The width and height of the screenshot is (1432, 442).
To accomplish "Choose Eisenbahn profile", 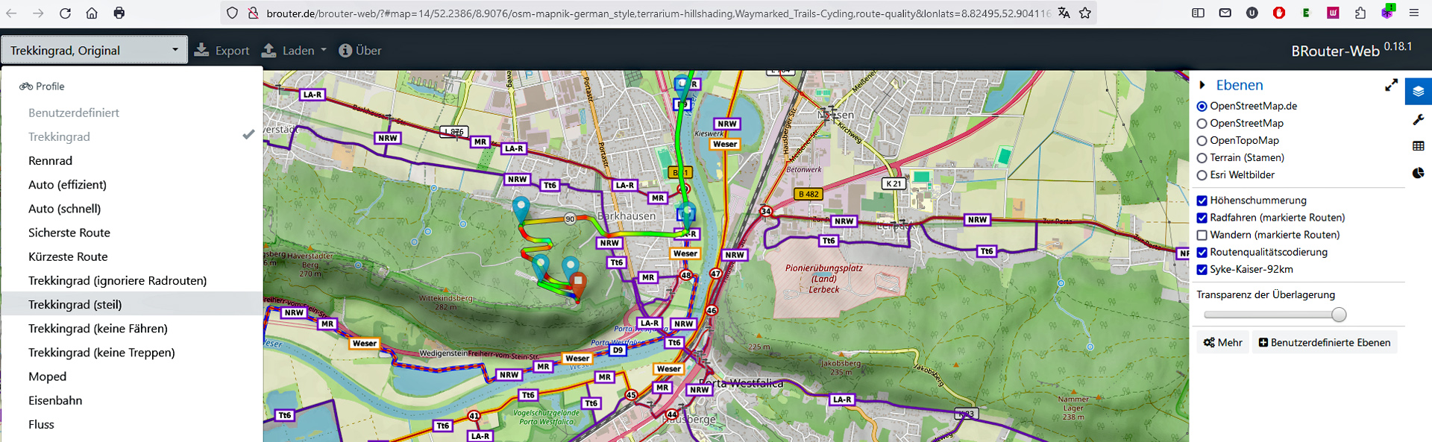I will (132, 400).
